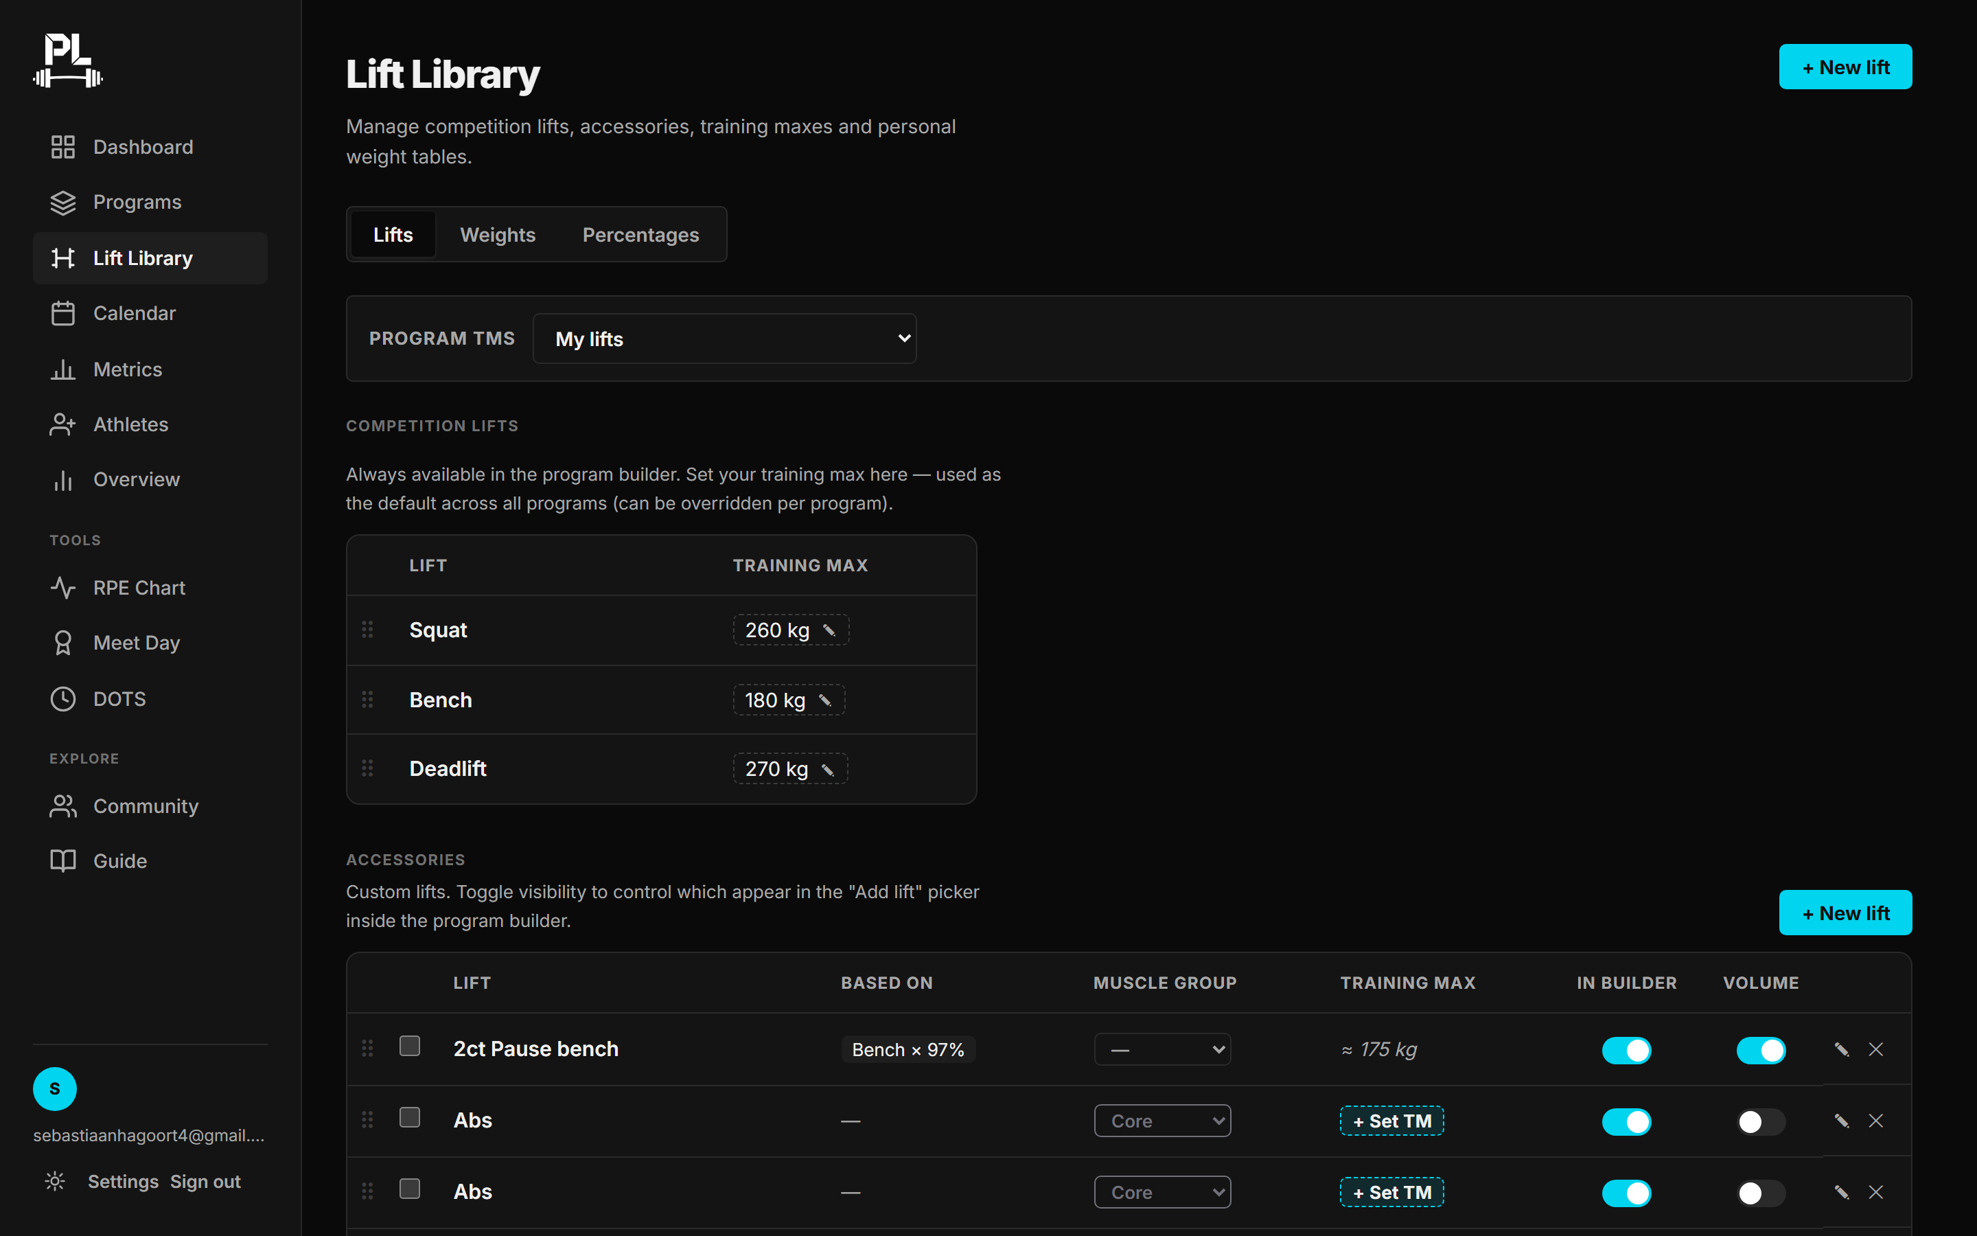Open the Community page

150,806
